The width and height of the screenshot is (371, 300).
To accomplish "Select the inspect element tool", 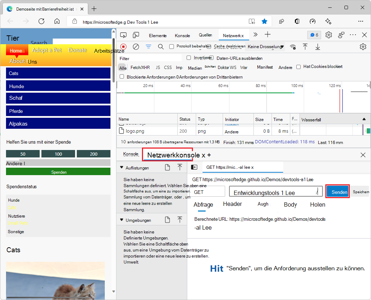I will [123, 35].
